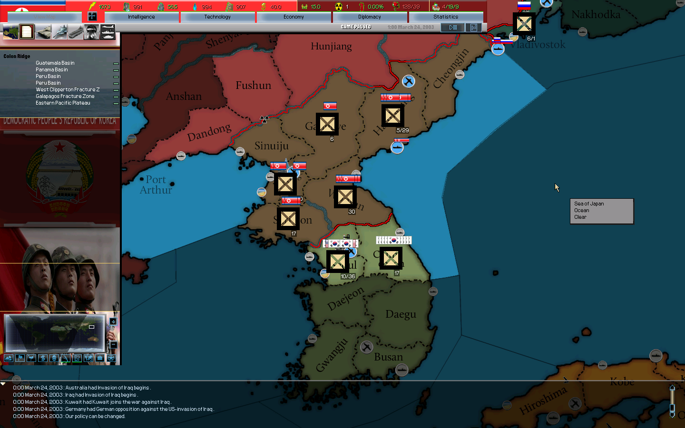Expand the event log with the triangle

coord(3,383)
